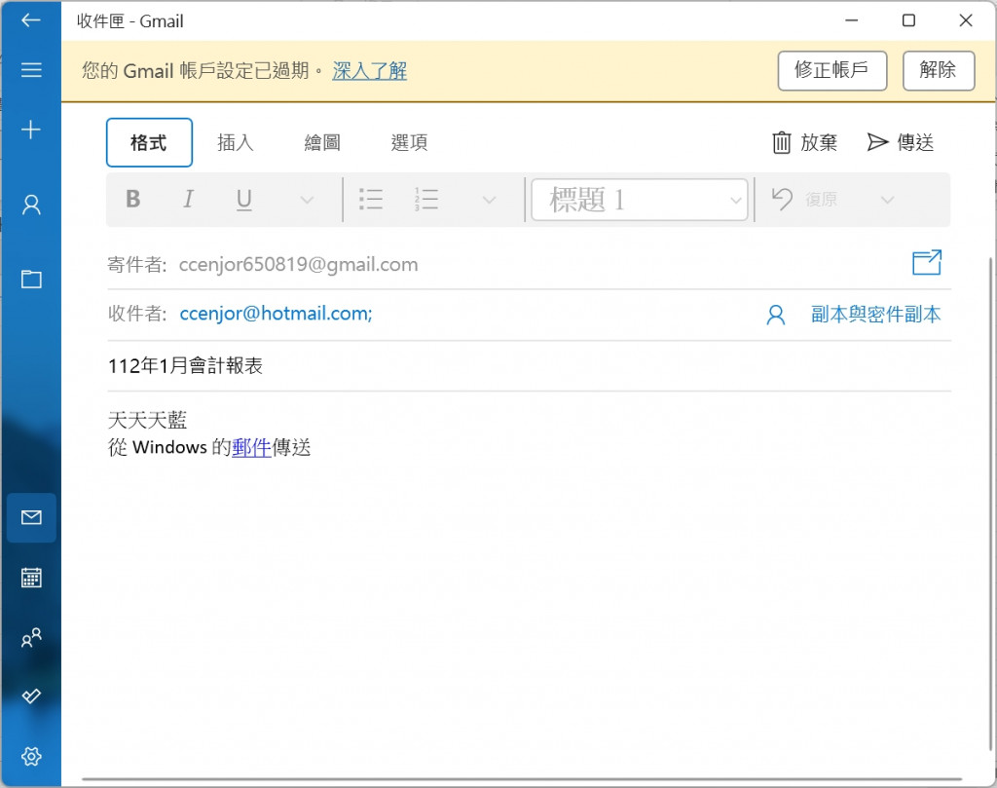Dismiss the warning with 解除
The width and height of the screenshot is (997, 788).
pos(939,70)
